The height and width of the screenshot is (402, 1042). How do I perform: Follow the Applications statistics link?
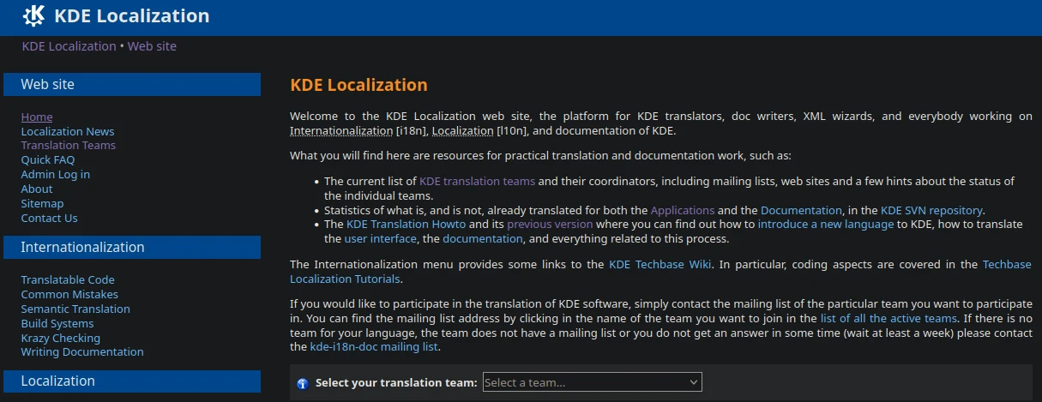[x=683, y=210]
